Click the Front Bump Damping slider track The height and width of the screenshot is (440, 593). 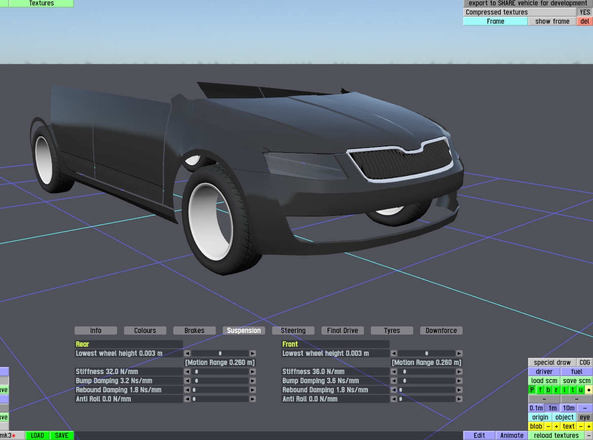point(427,381)
